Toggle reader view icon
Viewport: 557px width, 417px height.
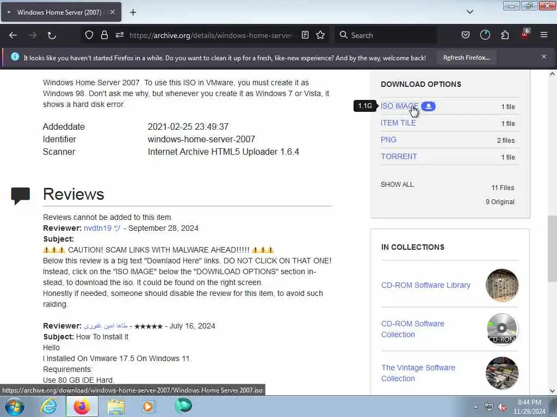305,35
